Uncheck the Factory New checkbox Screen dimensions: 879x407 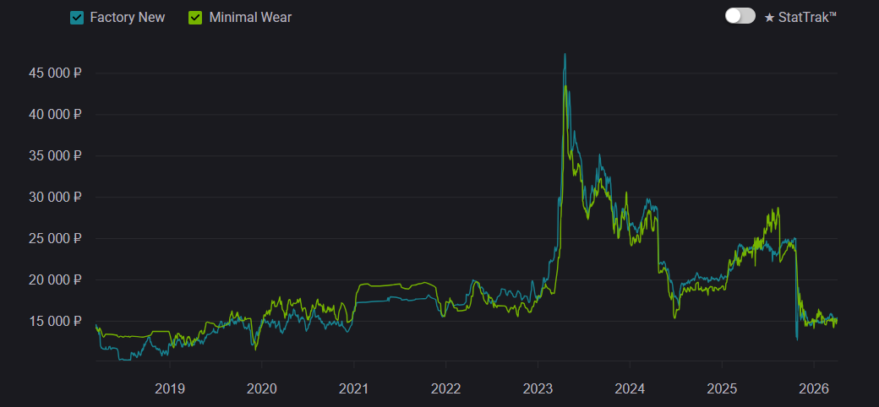[x=77, y=17]
